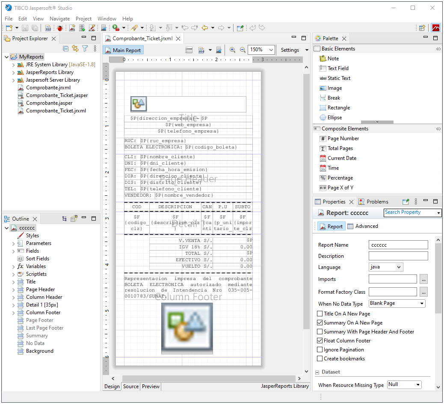Open the Navigate menu

pyautogui.click(x=59, y=19)
